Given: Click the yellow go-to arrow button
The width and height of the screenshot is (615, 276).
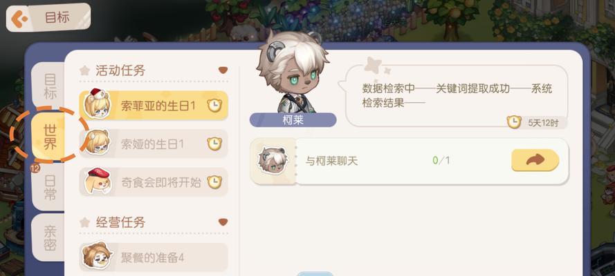Looking at the screenshot, I should click(535, 160).
